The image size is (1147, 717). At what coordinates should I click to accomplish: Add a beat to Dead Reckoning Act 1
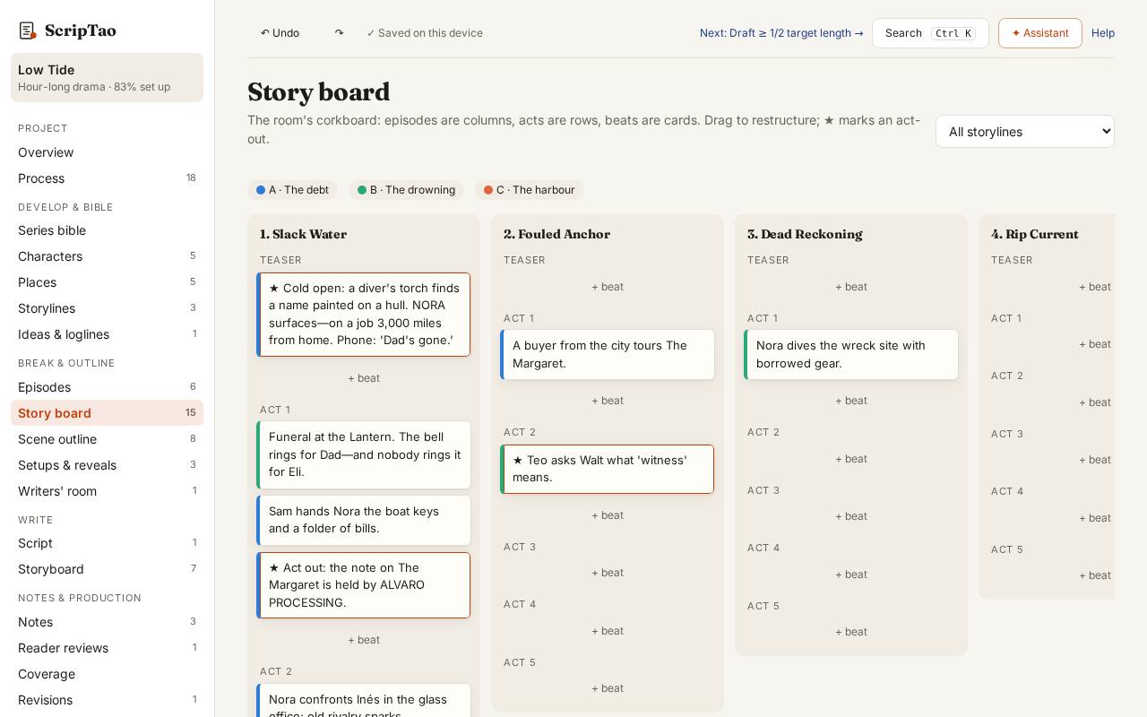pos(851,401)
